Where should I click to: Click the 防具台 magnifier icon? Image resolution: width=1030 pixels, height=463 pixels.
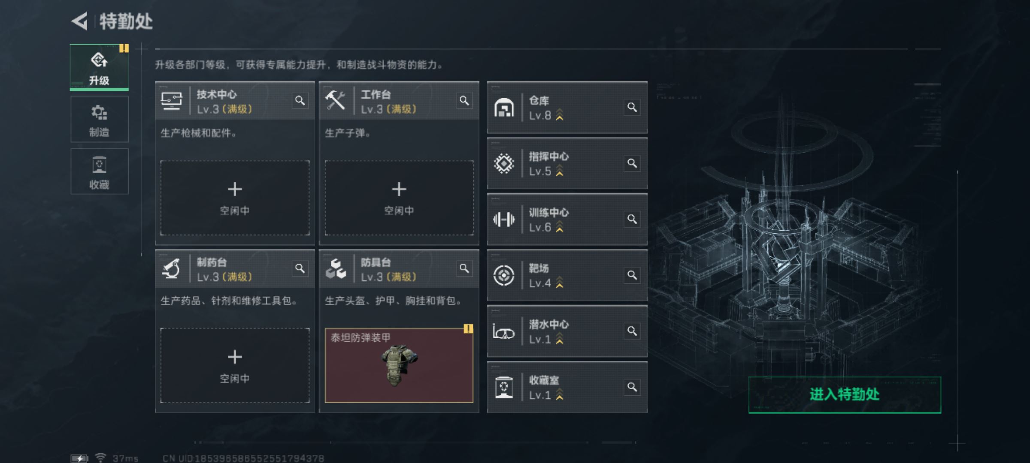pyautogui.click(x=464, y=269)
